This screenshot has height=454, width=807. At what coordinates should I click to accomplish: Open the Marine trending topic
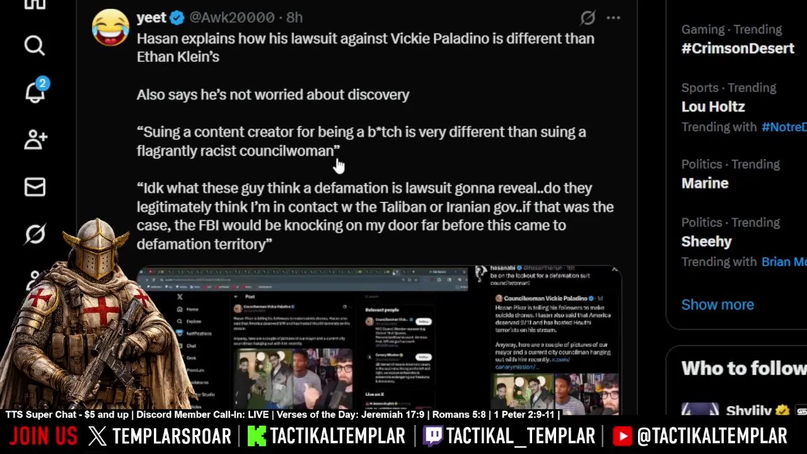(705, 183)
